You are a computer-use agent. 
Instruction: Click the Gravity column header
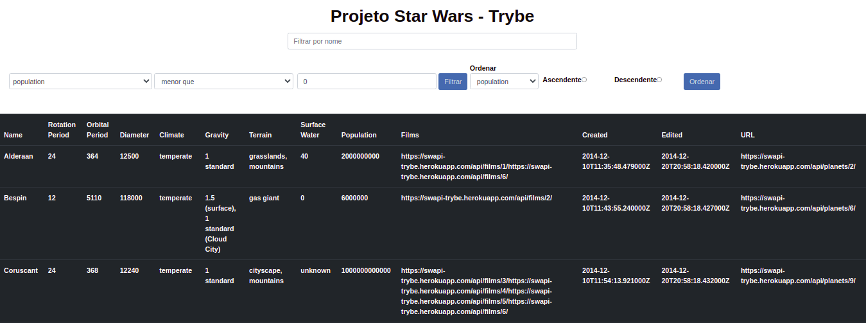point(217,135)
